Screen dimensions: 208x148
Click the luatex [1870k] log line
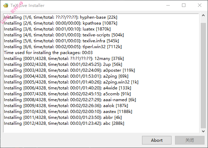click(57, 29)
